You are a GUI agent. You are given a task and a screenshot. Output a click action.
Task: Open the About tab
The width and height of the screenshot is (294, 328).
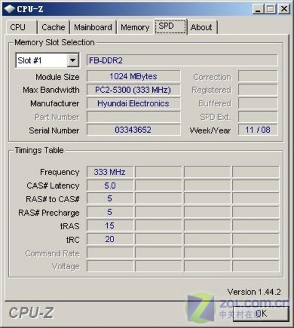coord(202,27)
